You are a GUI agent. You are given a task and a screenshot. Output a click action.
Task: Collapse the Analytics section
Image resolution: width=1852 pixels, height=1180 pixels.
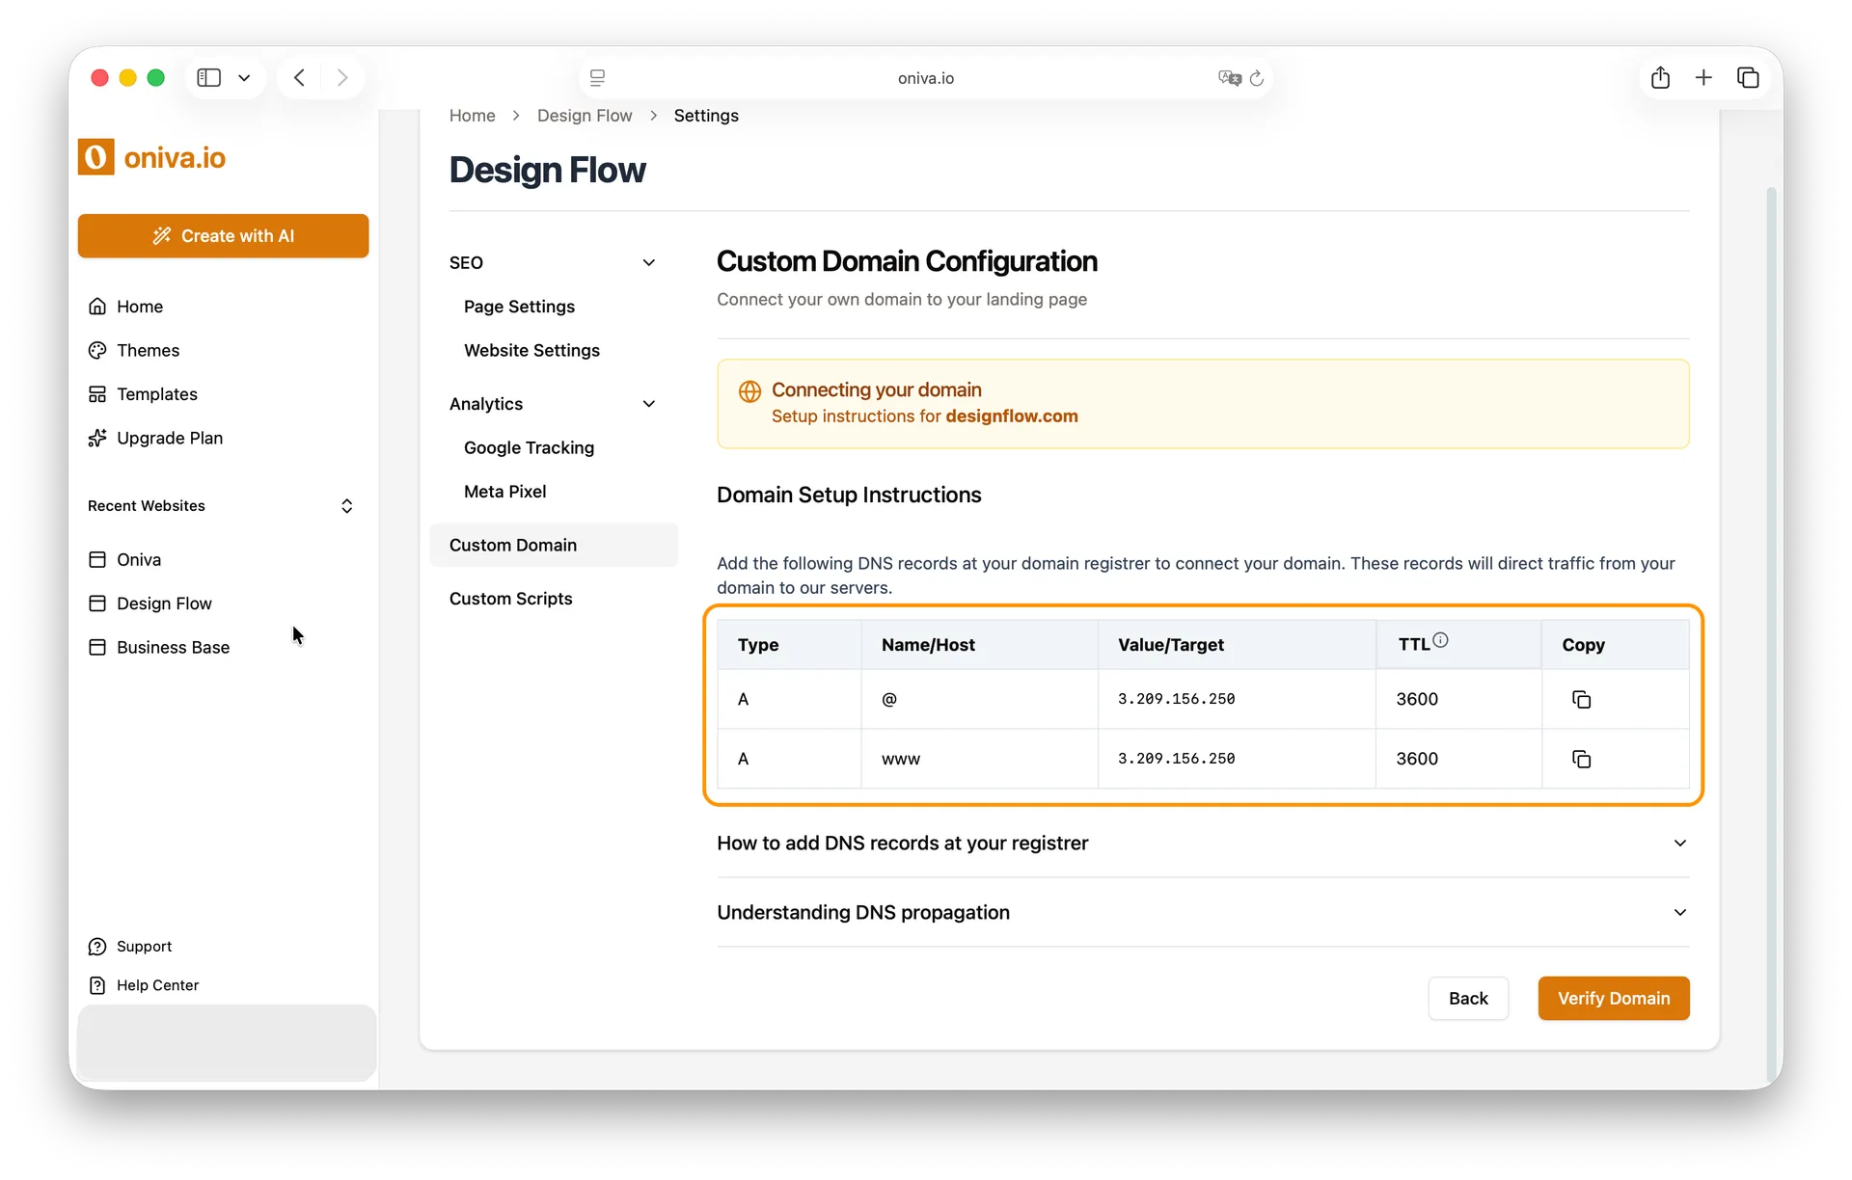click(648, 404)
